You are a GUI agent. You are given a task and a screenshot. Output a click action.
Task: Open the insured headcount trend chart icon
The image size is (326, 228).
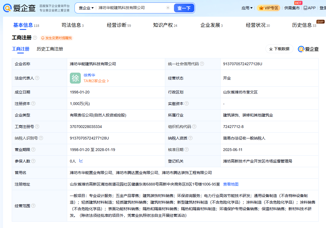click(x=81, y=161)
